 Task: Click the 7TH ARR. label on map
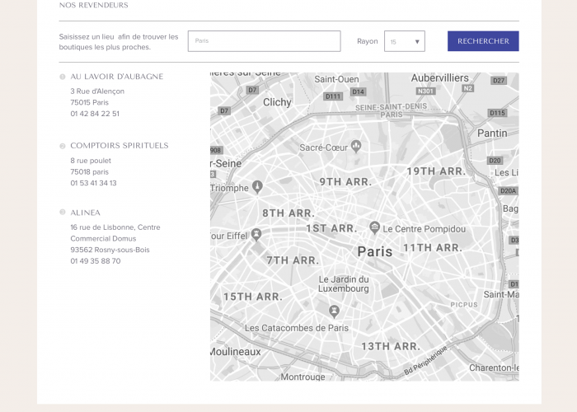(x=293, y=260)
